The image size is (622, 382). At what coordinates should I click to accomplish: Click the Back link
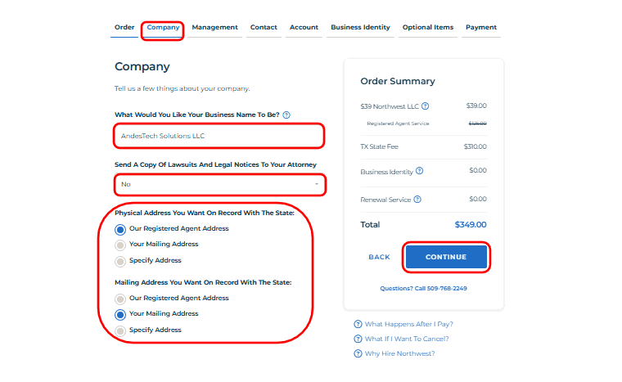click(379, 257)
